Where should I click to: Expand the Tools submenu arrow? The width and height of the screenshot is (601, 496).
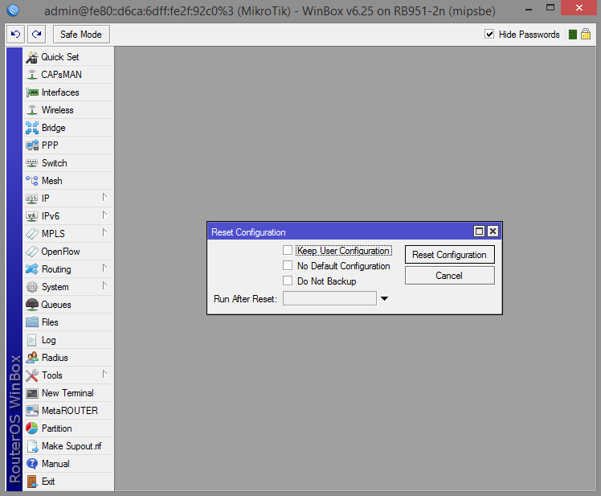pos(104,374)
